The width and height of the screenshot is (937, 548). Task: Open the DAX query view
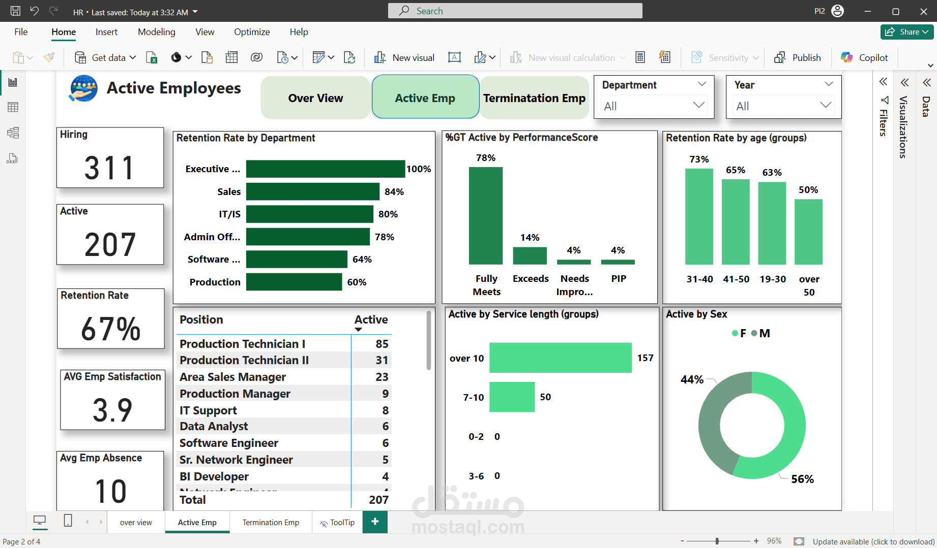(13, 158)
